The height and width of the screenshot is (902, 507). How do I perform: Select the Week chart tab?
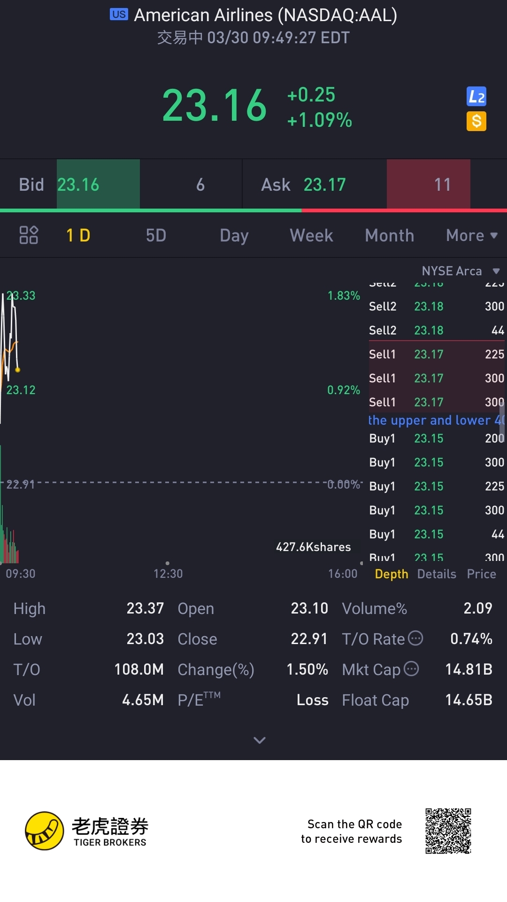[312, 235]
